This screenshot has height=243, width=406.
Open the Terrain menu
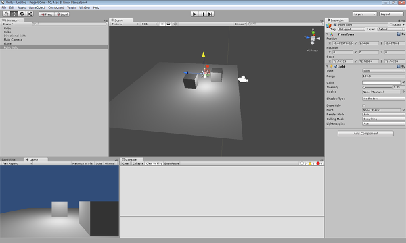(x=72, y=7)
